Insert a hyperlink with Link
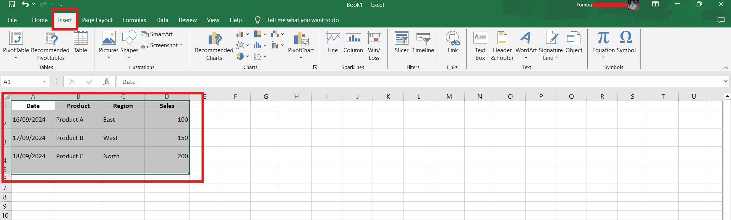Viewport: 731px width, 220px height. (453, 42)
